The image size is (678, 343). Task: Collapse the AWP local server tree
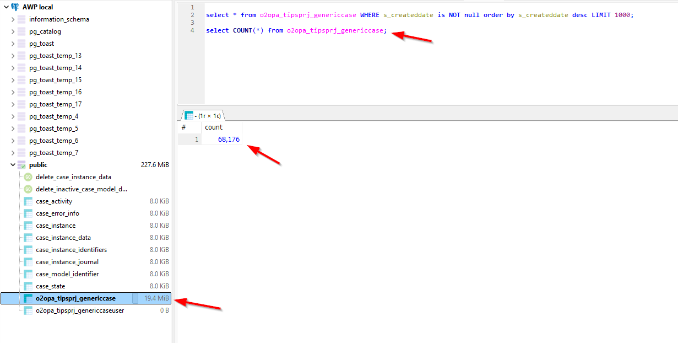(5, 7)
